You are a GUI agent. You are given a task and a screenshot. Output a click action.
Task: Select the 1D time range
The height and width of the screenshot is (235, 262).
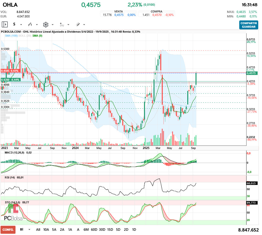coord(134,230)
